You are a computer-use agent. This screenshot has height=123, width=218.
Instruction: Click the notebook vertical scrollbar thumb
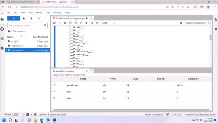pos(211,38)
